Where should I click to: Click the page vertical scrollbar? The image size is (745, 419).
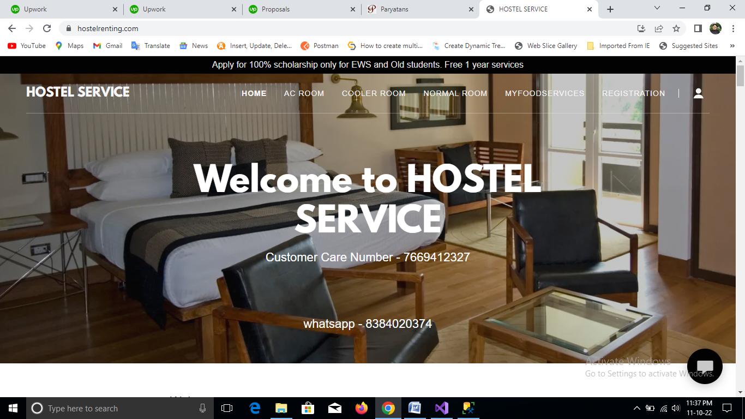tap(740, 218)
